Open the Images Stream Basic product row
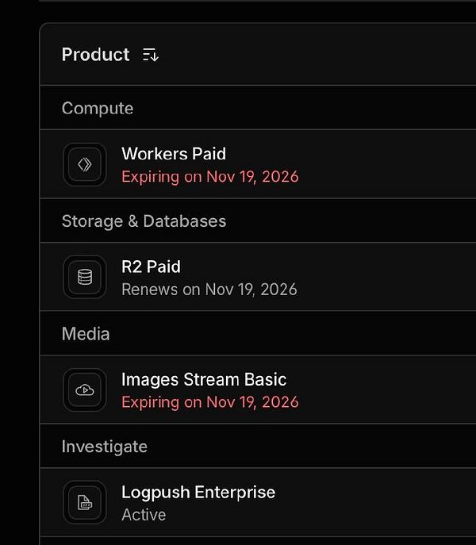Image resolution: width=476 pixels, height=545 pixels. 258,390
